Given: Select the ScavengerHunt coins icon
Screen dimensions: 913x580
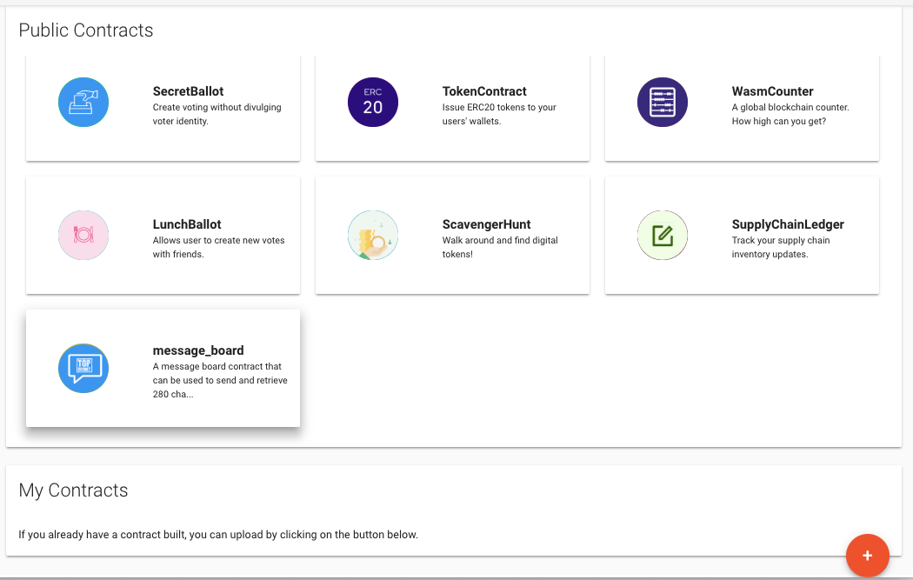Looking at the screenshot, I should pyautogui.click(x=373, y=235).
